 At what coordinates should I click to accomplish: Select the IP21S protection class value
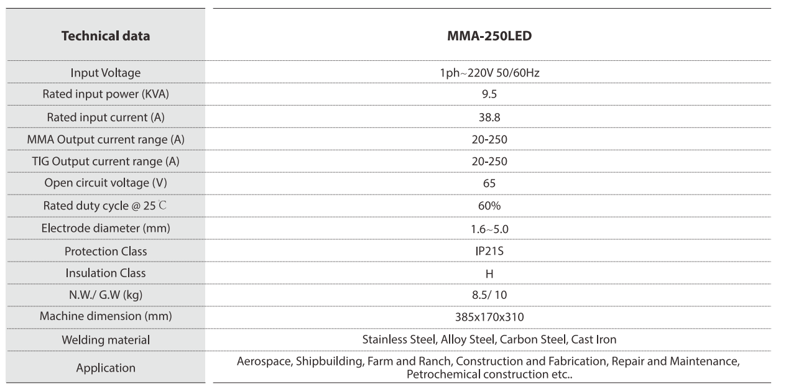click(489, 251)
